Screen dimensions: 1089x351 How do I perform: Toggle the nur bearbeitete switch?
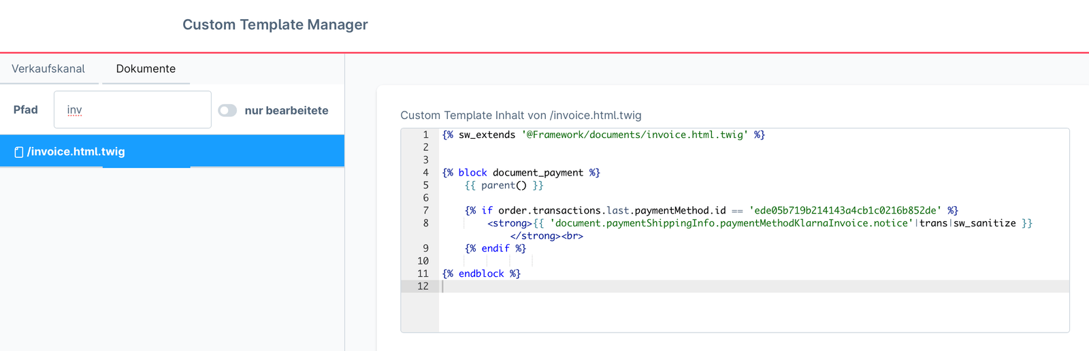click(227, 110)
